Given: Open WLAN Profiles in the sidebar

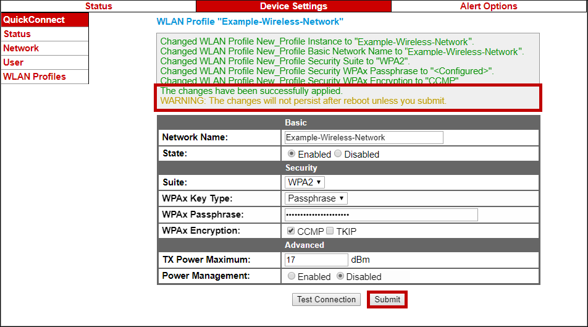Looking at the screenshot, I should point(35,77).
